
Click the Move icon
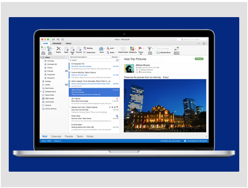(x=101, y=49)
